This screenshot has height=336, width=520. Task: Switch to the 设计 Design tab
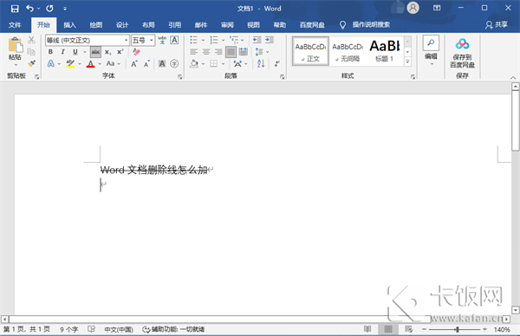(x=122, y=25)
